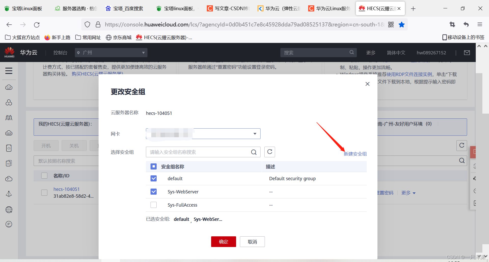489x262 pixels.
Task: Open 移动设备上的书签 folder
Action: click(x=463, y=37)
